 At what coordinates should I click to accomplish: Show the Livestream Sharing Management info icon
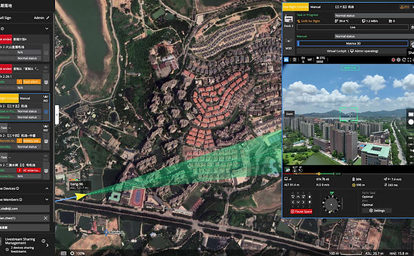tap(44, 241)
